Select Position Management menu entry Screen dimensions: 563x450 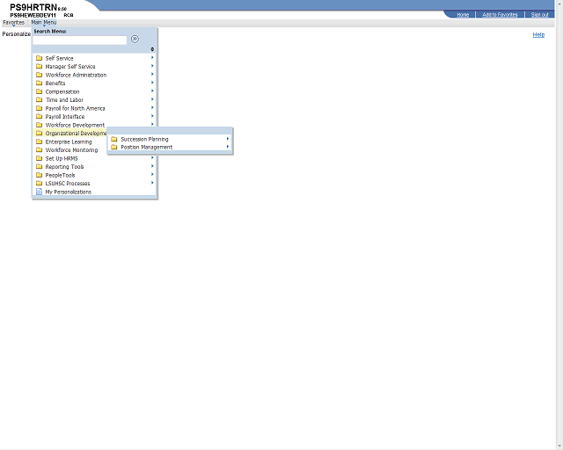147,147
